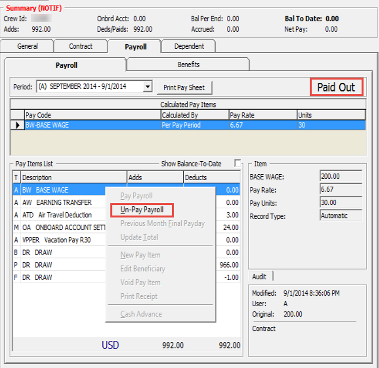Click the Description column header

(x=74, y=177)
